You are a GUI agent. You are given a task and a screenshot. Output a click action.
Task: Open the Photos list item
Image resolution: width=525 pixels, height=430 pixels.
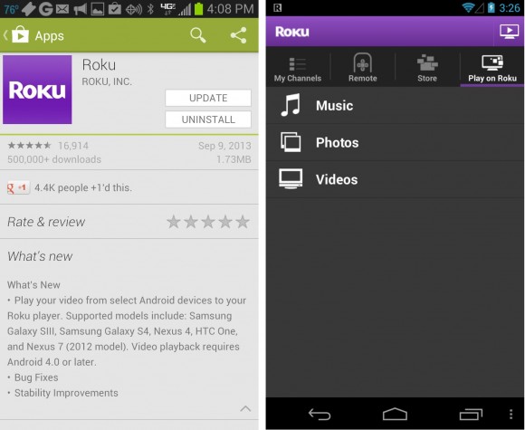(395, 143)
